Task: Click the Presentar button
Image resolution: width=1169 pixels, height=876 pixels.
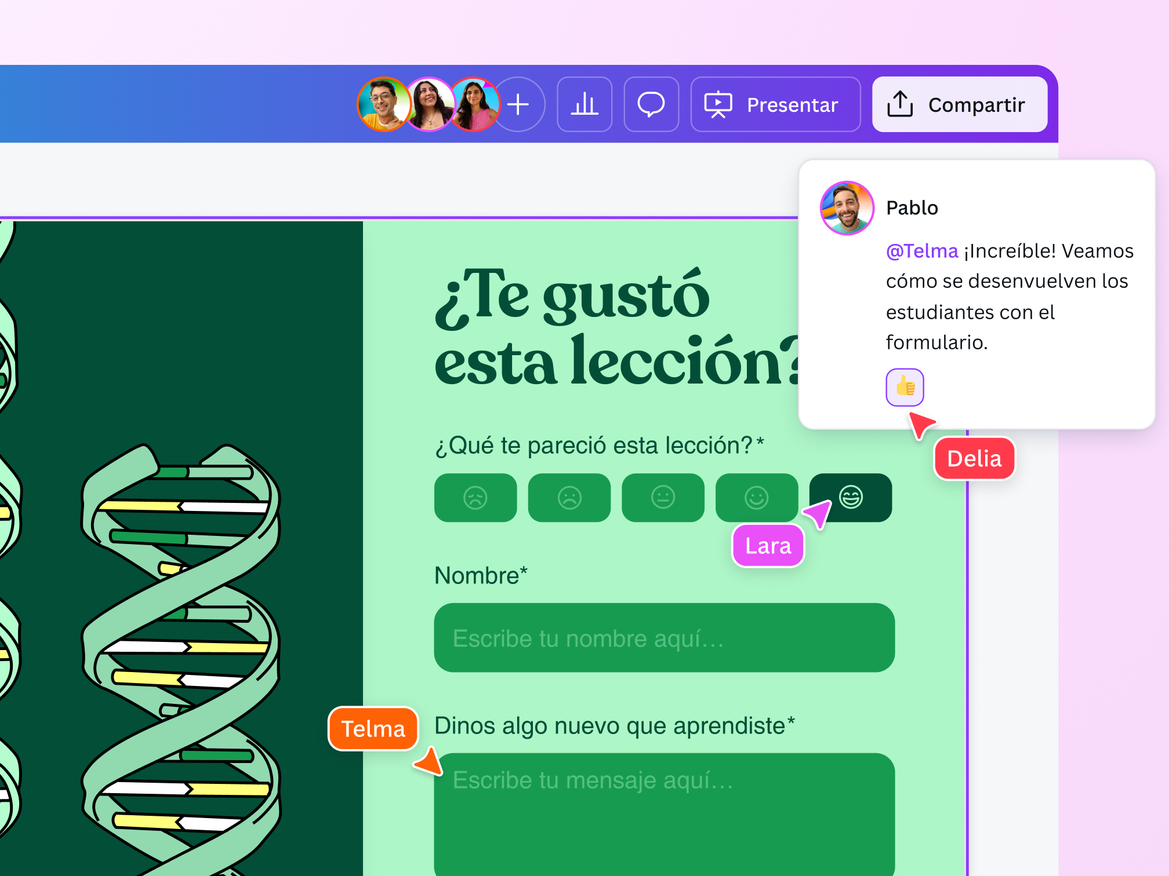Action: 775,105
